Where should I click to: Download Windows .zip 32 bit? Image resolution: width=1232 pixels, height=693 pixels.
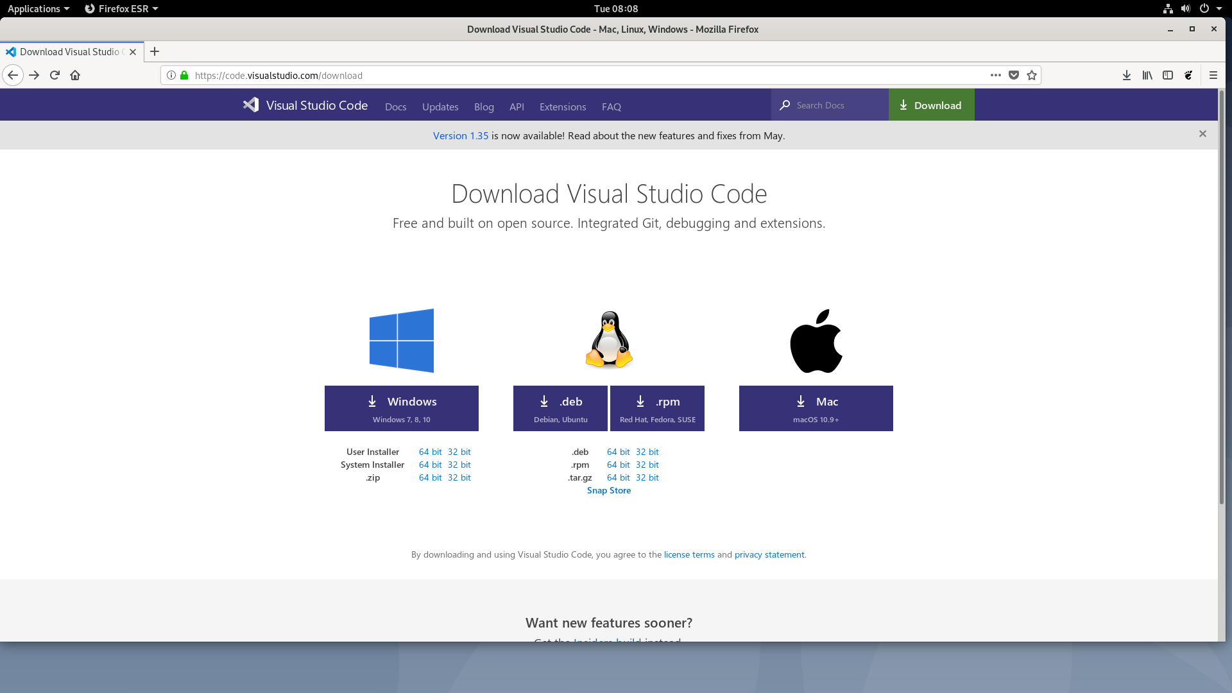pos(459,477)
